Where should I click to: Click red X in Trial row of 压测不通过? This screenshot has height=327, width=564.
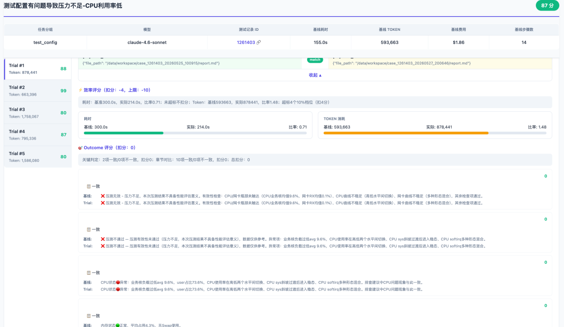coord(103,246)
